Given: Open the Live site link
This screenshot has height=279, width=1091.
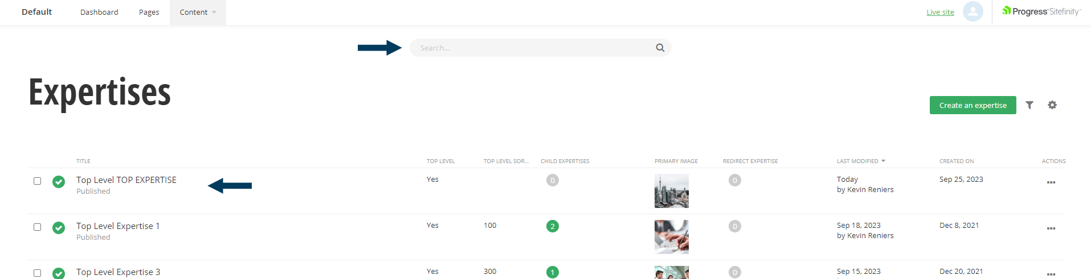Looking at the screenshot, I should pyautogui.click(x=941, y=13).
